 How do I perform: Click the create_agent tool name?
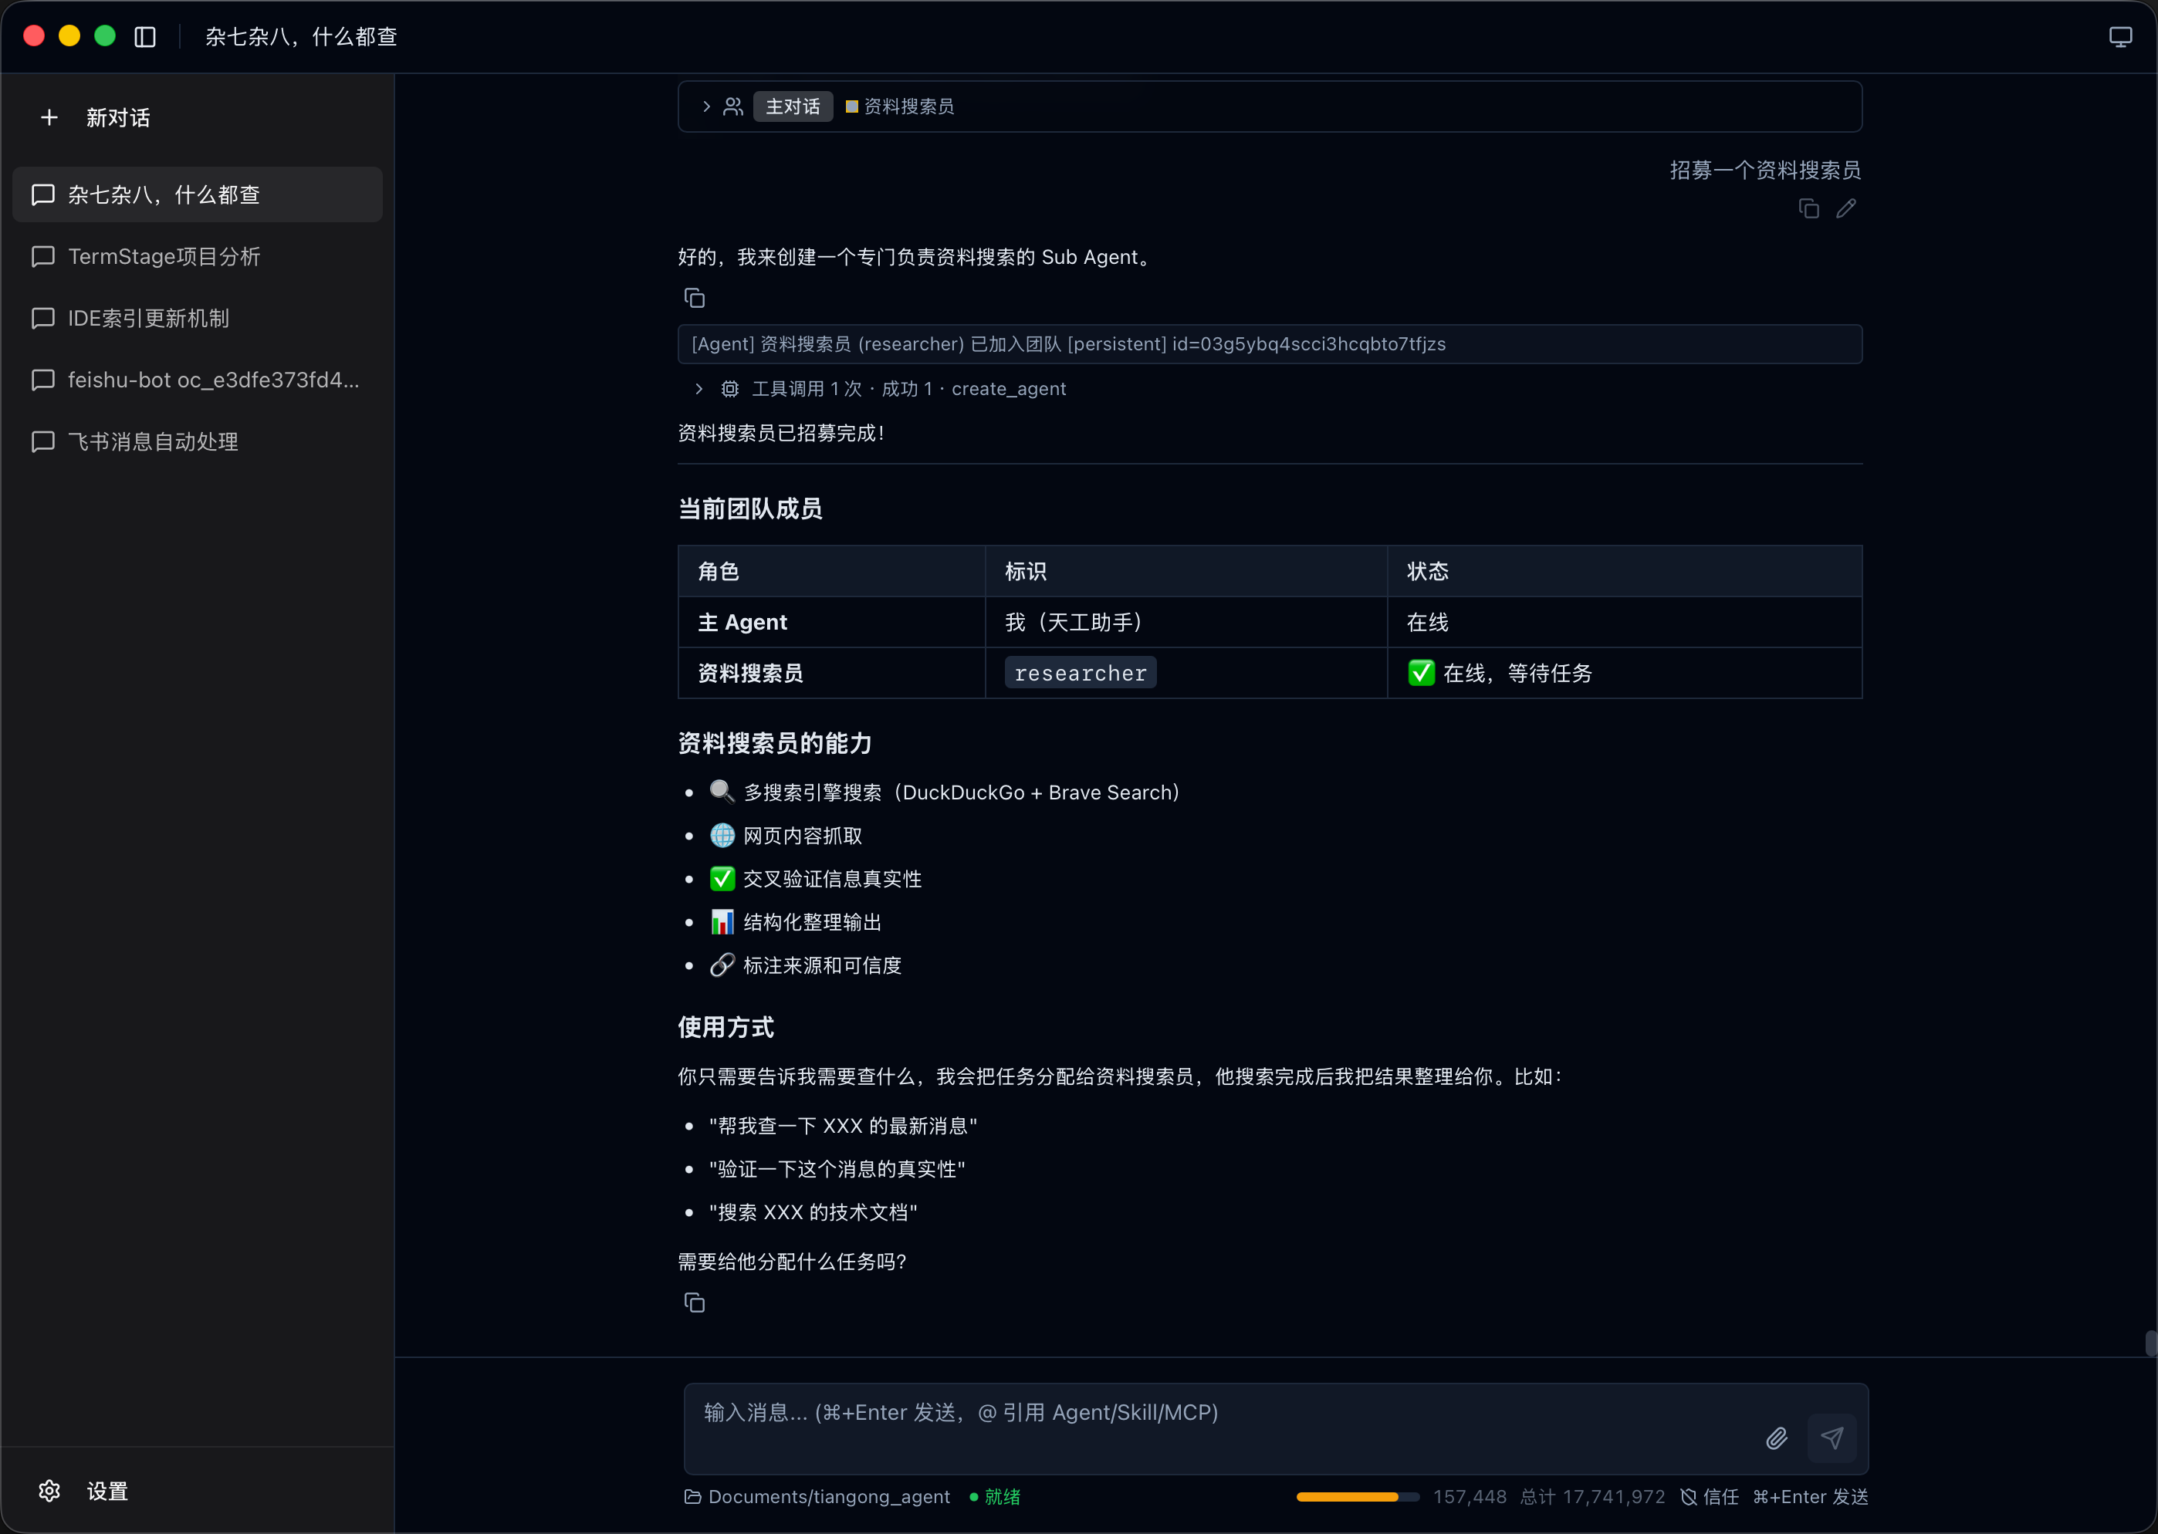click(1008, 389)
